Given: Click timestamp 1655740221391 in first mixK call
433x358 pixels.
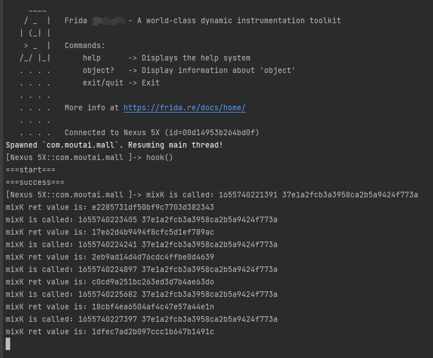Looking at the screenshot, I should pos(248,195).
